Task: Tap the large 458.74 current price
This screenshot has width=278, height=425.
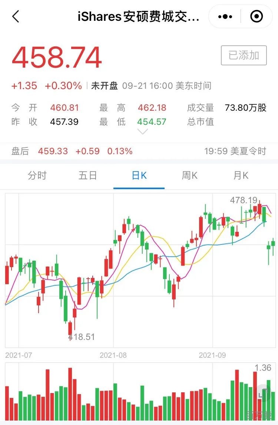Action: 57,58
